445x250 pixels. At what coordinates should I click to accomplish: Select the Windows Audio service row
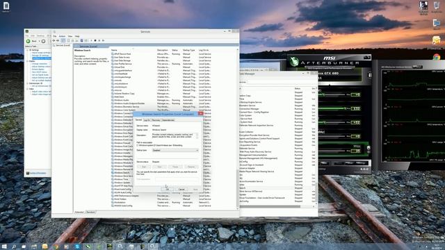coord(161,100)
